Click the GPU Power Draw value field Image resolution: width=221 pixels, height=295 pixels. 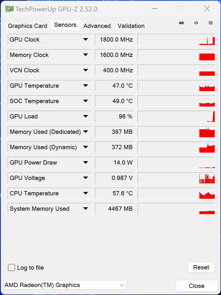tap(114, 163)
